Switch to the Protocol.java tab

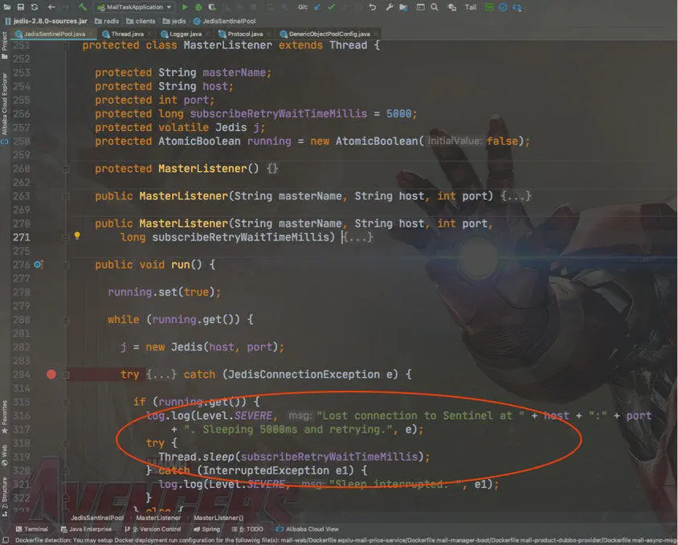click(x=245, y=34)
